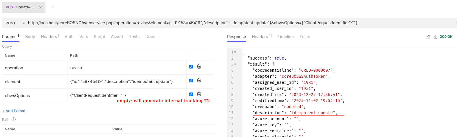Delete the element param with trash icon
457x137 pixels.
coord(199,80)
